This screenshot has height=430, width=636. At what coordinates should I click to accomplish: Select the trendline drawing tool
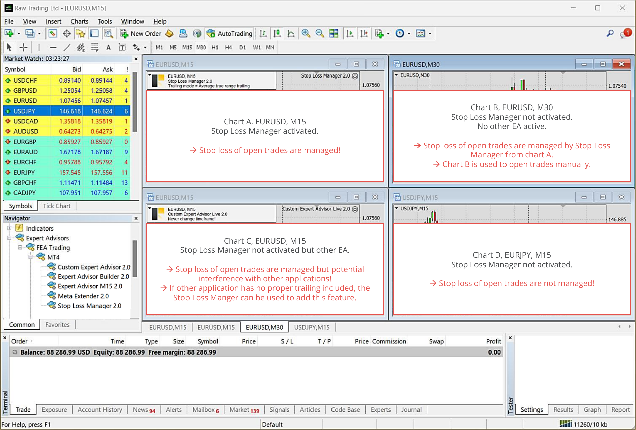point(67,47)
